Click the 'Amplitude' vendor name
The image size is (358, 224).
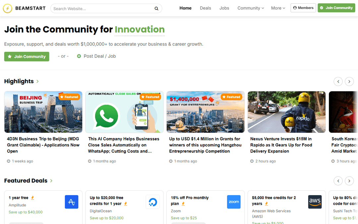(x=17, y=205)
